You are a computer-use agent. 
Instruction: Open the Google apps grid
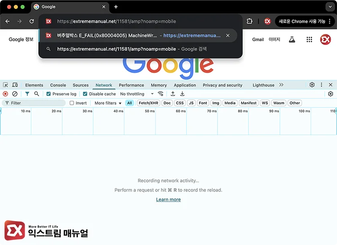(309, 40)
